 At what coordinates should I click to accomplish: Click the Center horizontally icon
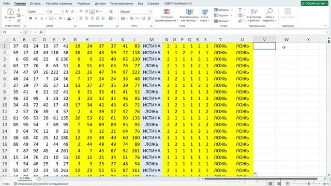[86, 19]
